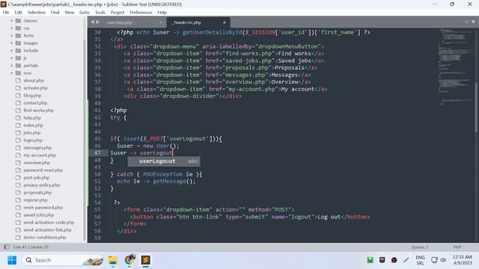Accept userLogoout autocomplete suggestion
The height and width of the screenshot is (269, 479).
[x=164, y=161]
